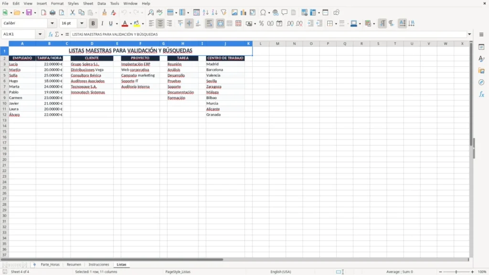Toggle Underline formatting
The width and height of the screenshot is (489, 275).
coord(110,23)
